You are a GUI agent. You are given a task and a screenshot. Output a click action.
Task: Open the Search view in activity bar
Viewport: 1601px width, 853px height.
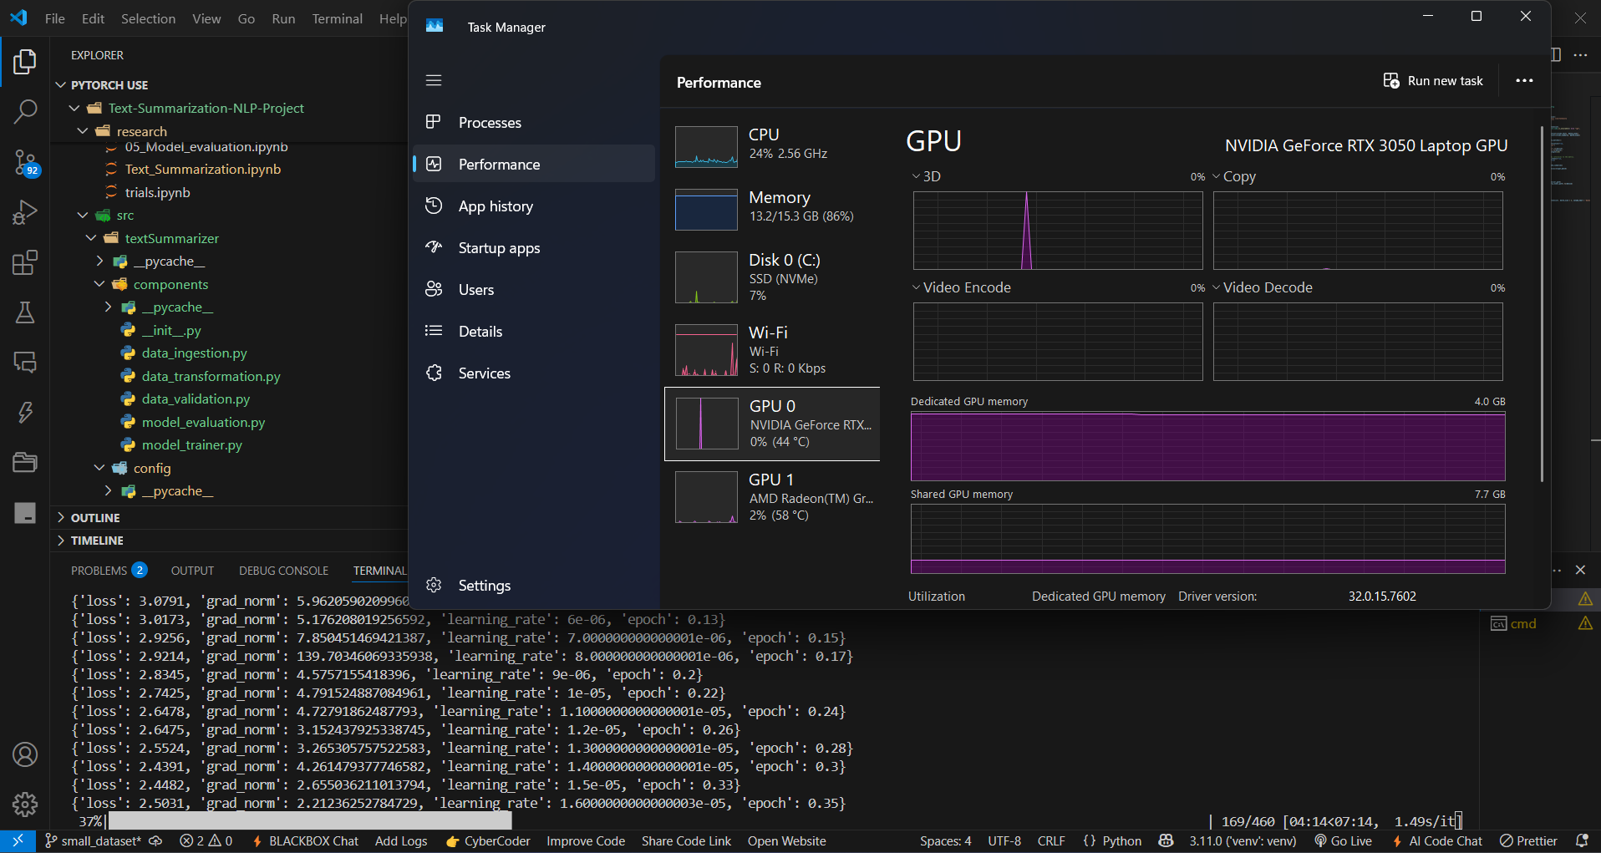coord(25,111)
